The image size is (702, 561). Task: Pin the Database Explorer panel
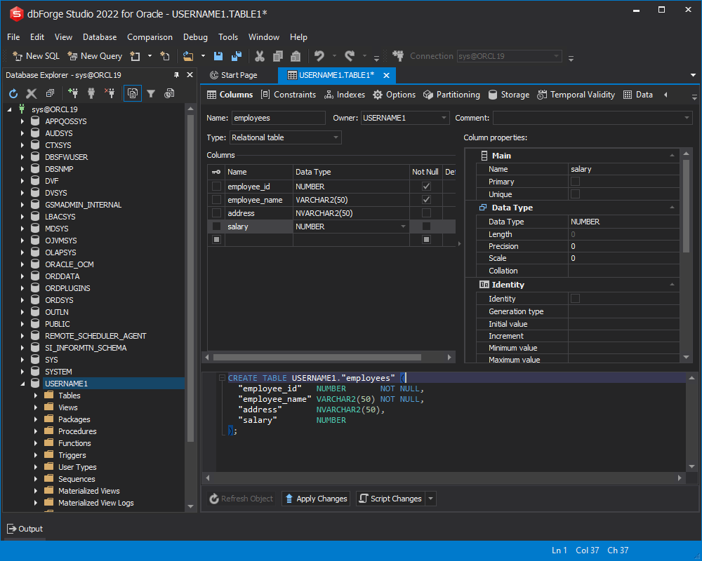coord(178,75)
